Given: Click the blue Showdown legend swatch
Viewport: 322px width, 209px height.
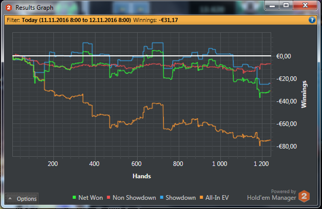Looking at the screenshot, I should tap(161, 197).
